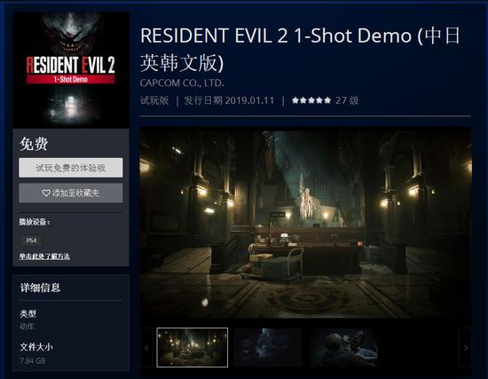Select the first police station hall thumbnail
Image resolution: width=488 pixels, height=379 pixels.
pos(193,348)
